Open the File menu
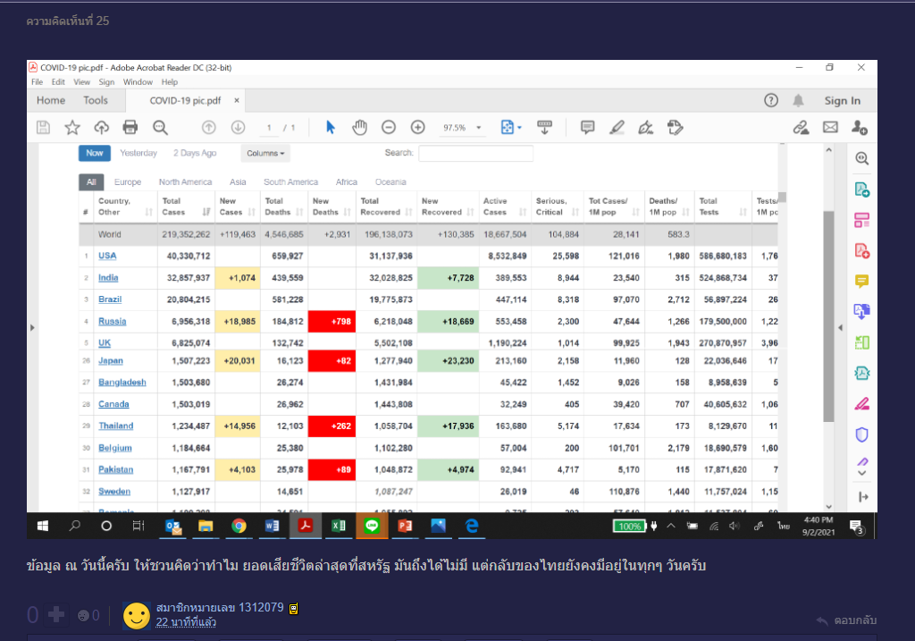Screen dimensions: 915x641 pyautogui.click(x=38, y=82)
